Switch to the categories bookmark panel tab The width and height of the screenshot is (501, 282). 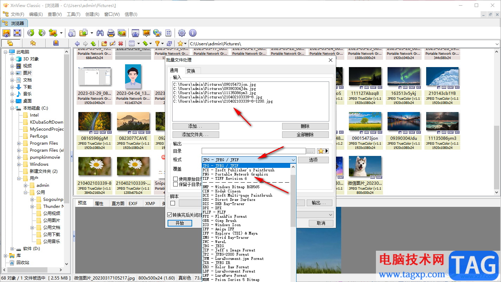point(56,43)
